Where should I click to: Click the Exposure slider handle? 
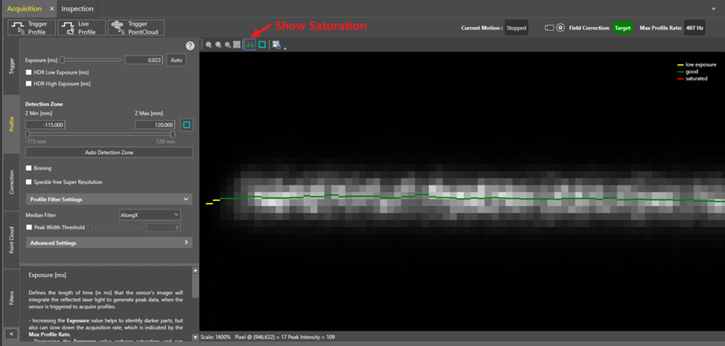click(x=62, y=60)
